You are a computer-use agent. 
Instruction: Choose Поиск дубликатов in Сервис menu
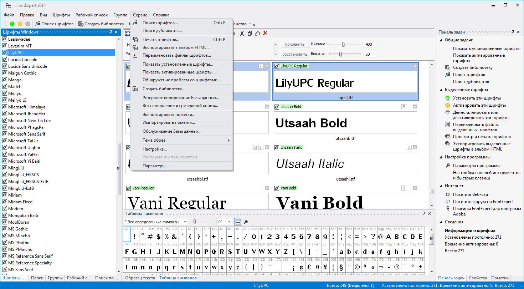(x=181, y=31)
